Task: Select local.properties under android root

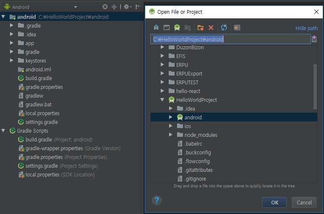Action: pyautogui.click(x=39, y=113)
